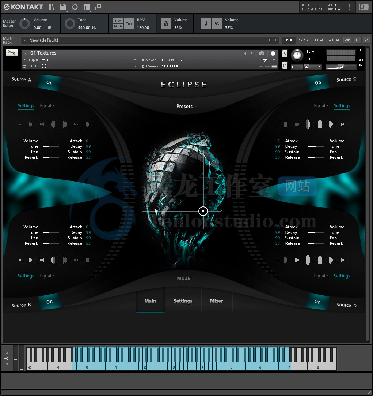Click the pan center icon in instrument header
This screenshot has height=396, width=373.
tap(306, 67)
